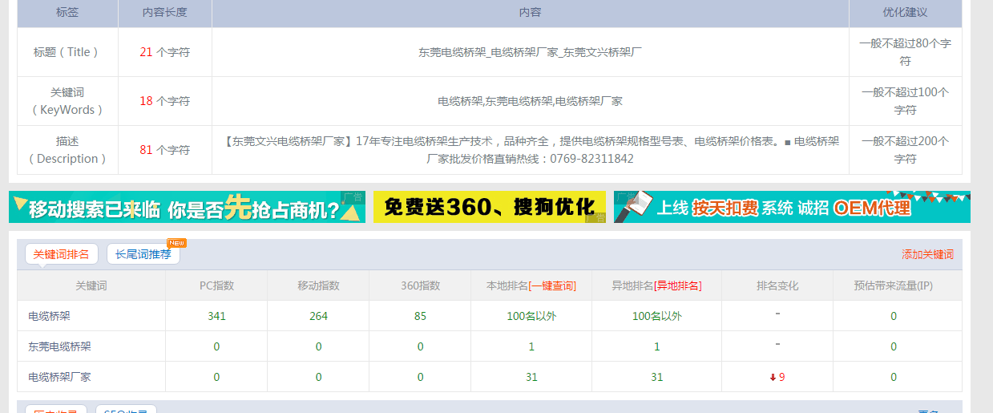This screenshot has width=993, height=413.
Task: Click the title content 东莞电缆桥架_电缆桥架厂家
Action: pyautogui.click(x=530, y=52)
